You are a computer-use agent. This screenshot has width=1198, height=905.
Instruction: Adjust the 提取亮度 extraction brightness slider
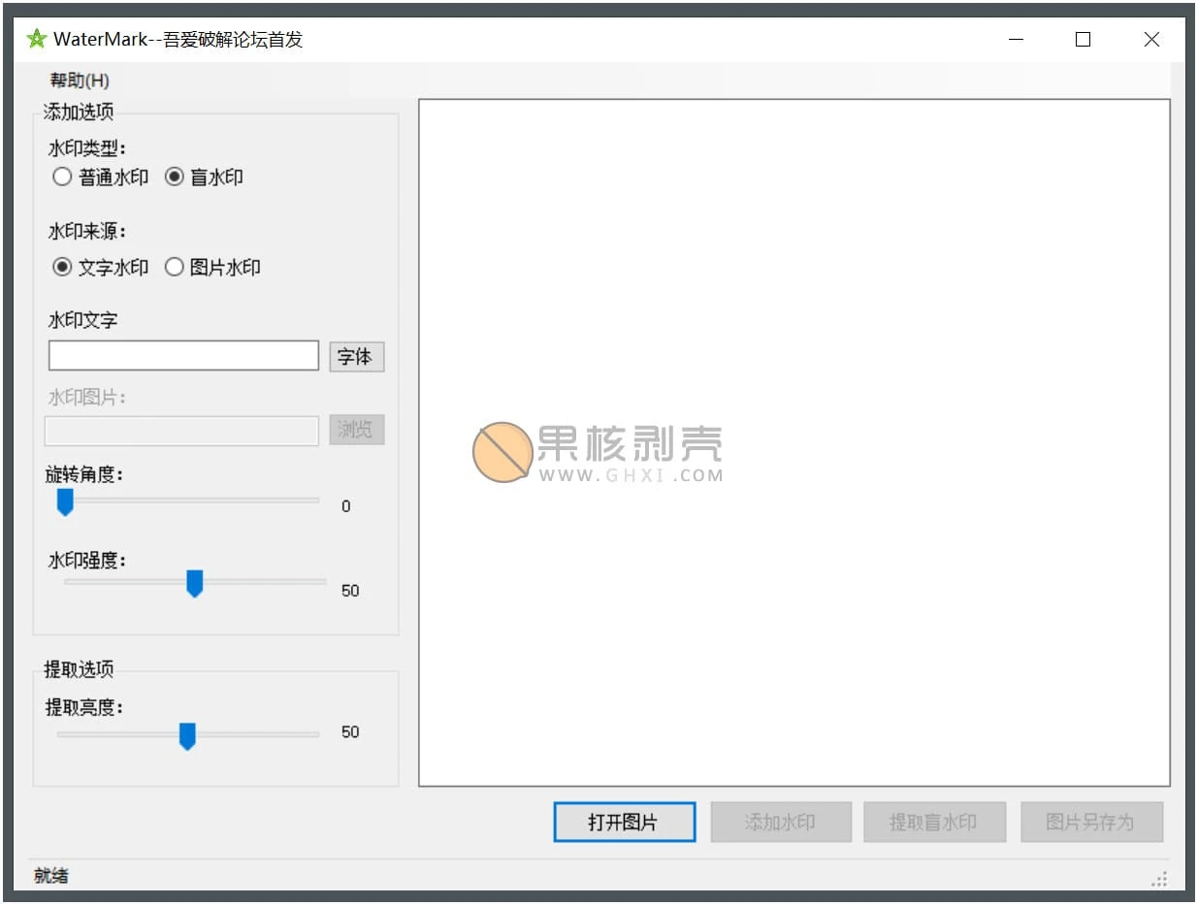tap(187, 736)
